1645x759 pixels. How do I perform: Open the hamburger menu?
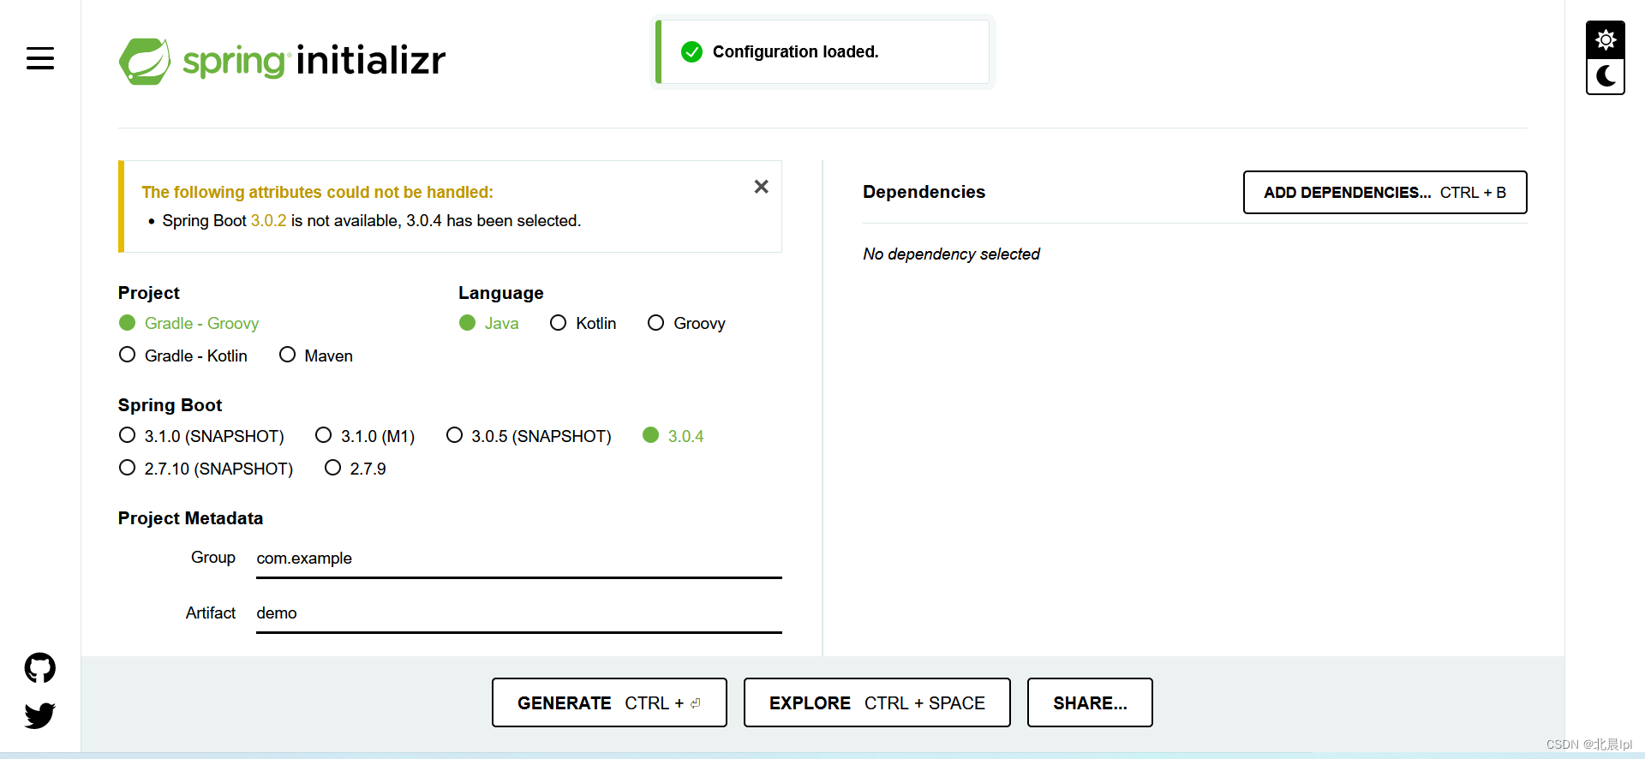pyautogui.click(x=40, y=58)
